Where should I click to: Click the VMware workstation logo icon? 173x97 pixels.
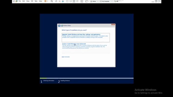(16, 1)
